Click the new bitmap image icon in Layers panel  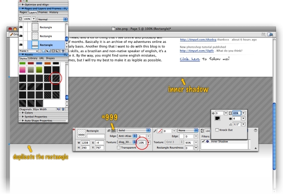(58, 51)
